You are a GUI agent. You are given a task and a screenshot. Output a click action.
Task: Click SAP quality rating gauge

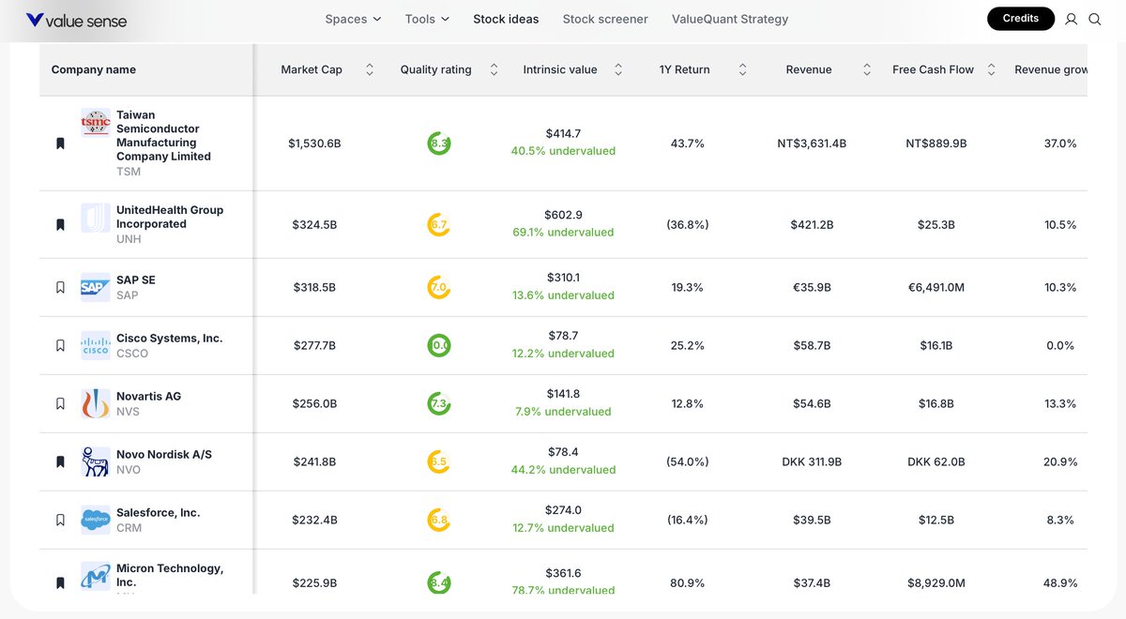(439, 287)
